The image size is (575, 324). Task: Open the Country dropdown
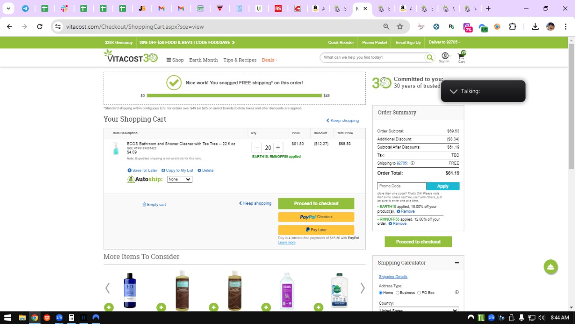419,309
